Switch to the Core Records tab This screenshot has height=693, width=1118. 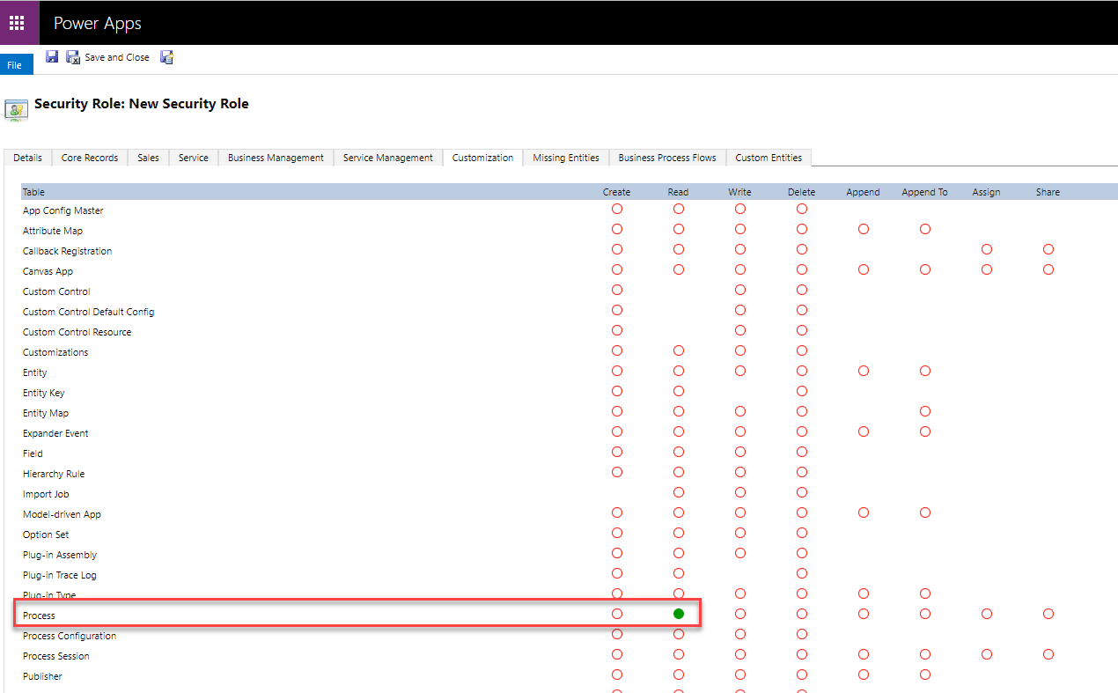(x=90, y=158)
